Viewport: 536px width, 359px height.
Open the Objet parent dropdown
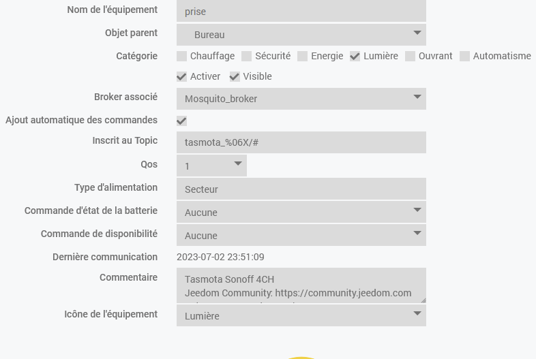coord(301,34)
